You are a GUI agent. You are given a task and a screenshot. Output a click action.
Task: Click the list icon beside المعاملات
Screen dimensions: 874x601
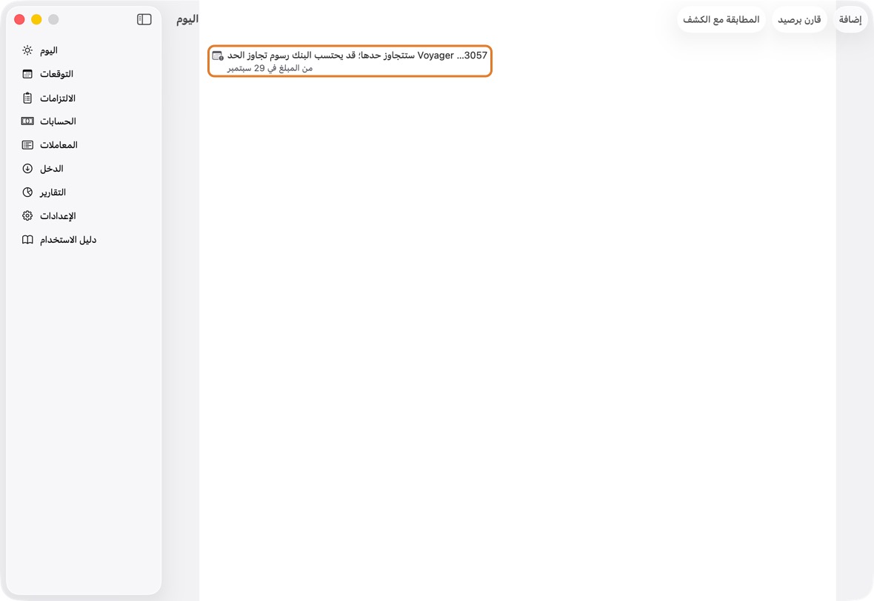pyautogui.click(x=27, y=145)
